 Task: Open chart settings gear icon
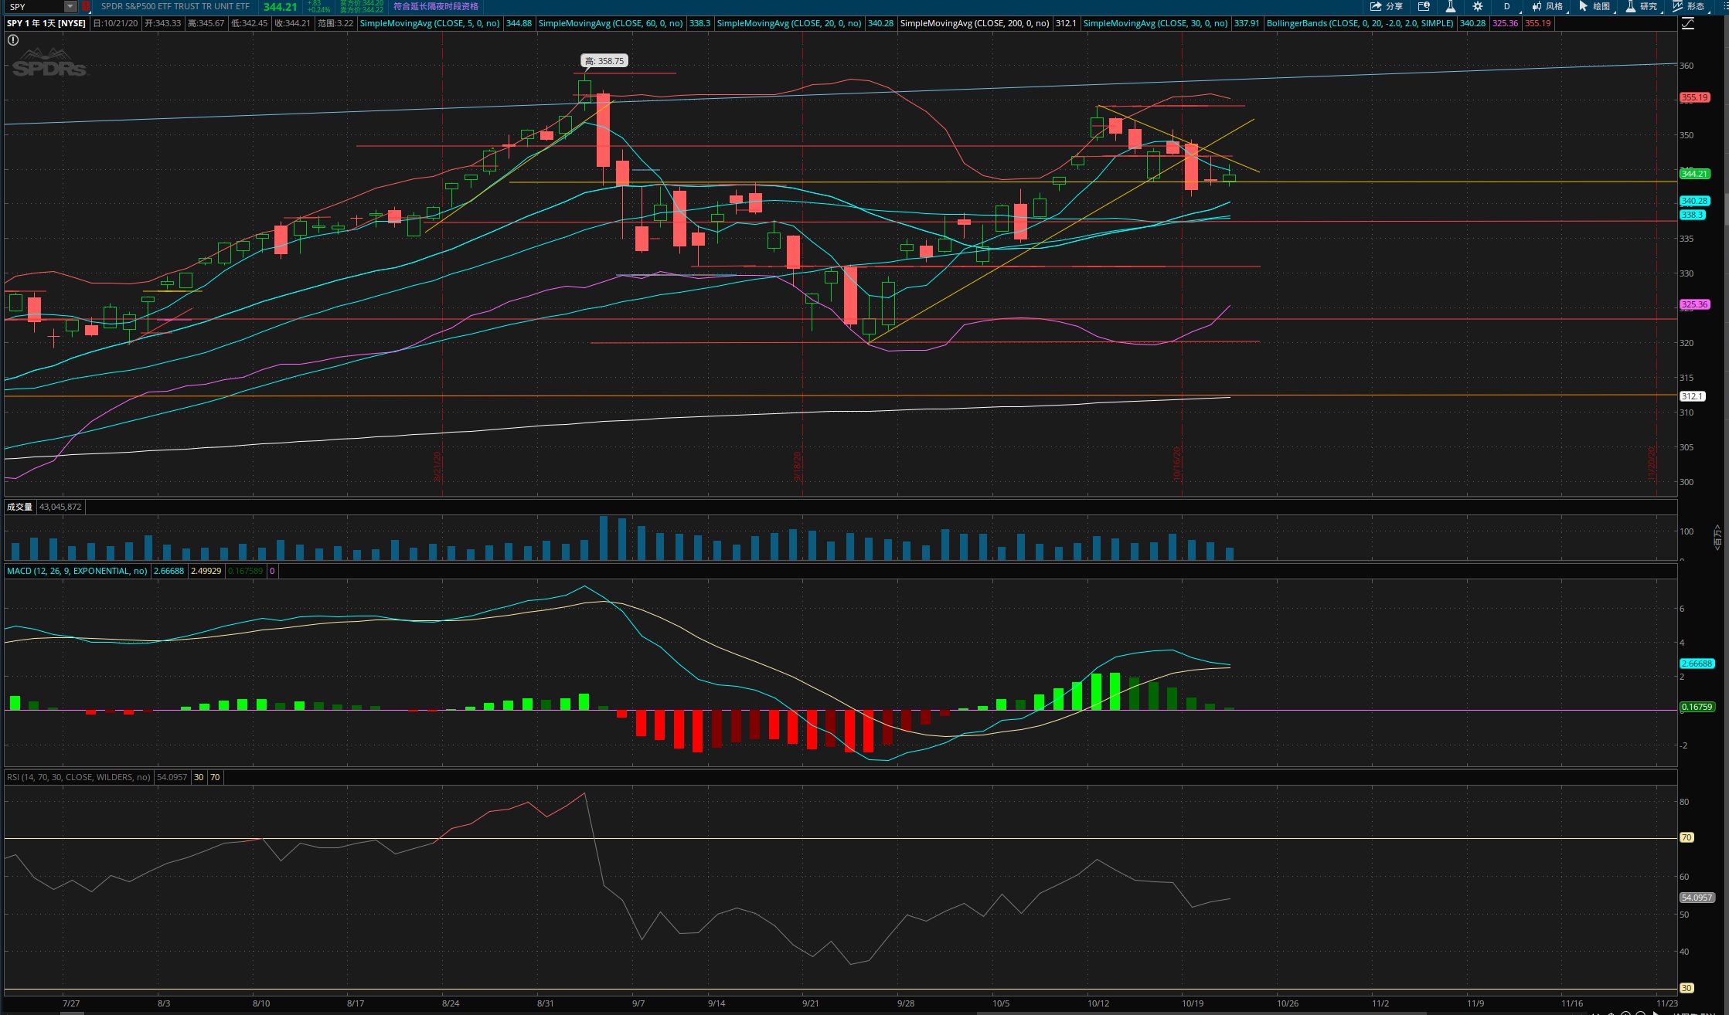tap(1478, 6)
